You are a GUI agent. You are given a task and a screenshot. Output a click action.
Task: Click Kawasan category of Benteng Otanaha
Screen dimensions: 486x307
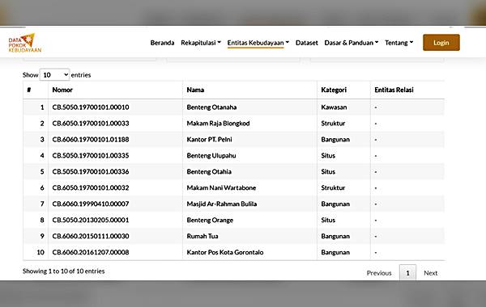(x=334, y=107)
